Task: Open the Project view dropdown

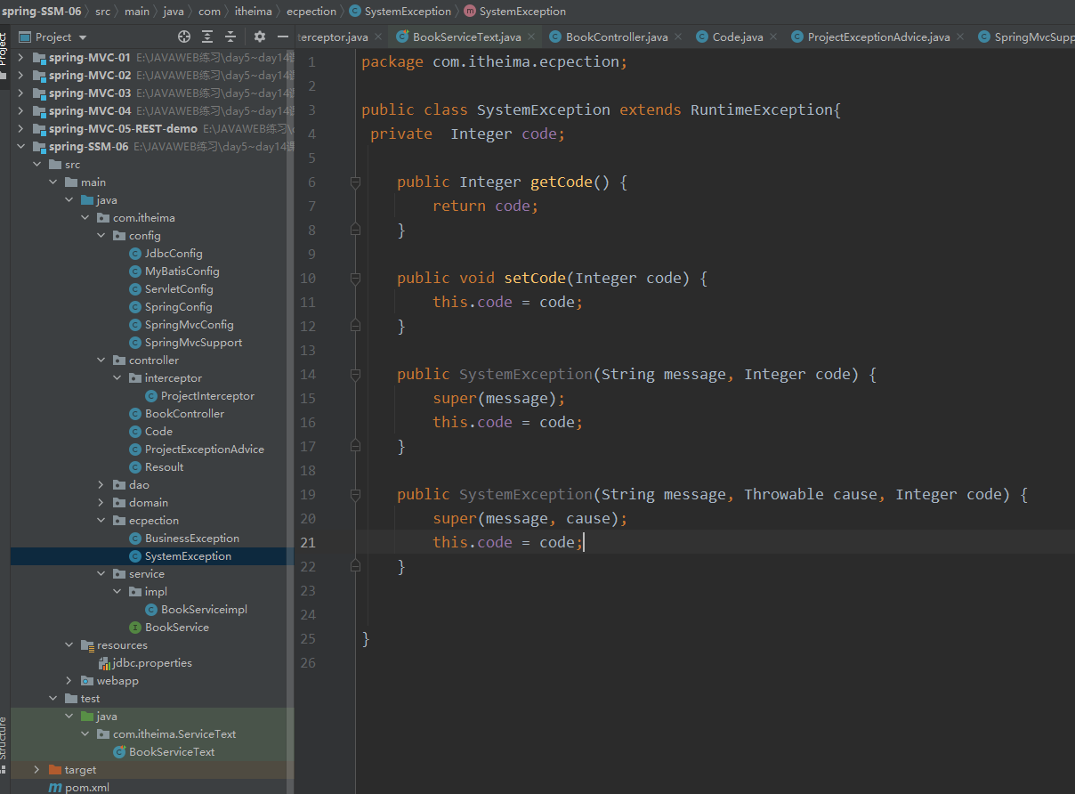Action: click(83, 37)
